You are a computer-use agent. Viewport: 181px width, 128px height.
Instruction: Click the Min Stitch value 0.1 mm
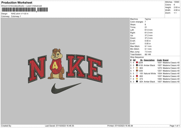(x=148, y=49)
